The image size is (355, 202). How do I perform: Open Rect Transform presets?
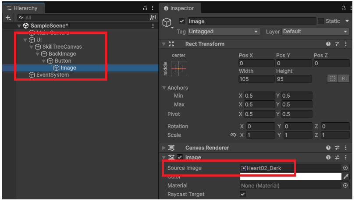(337, 44)
